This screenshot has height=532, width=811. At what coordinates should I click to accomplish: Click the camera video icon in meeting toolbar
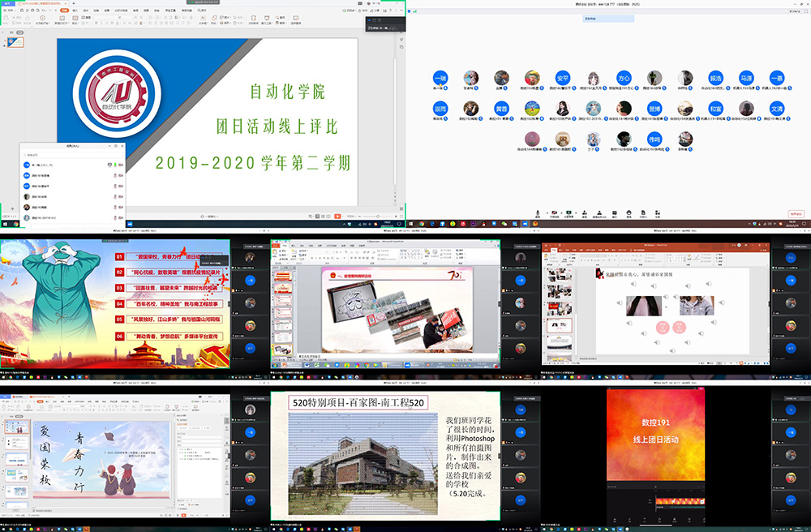pos(554,212)
